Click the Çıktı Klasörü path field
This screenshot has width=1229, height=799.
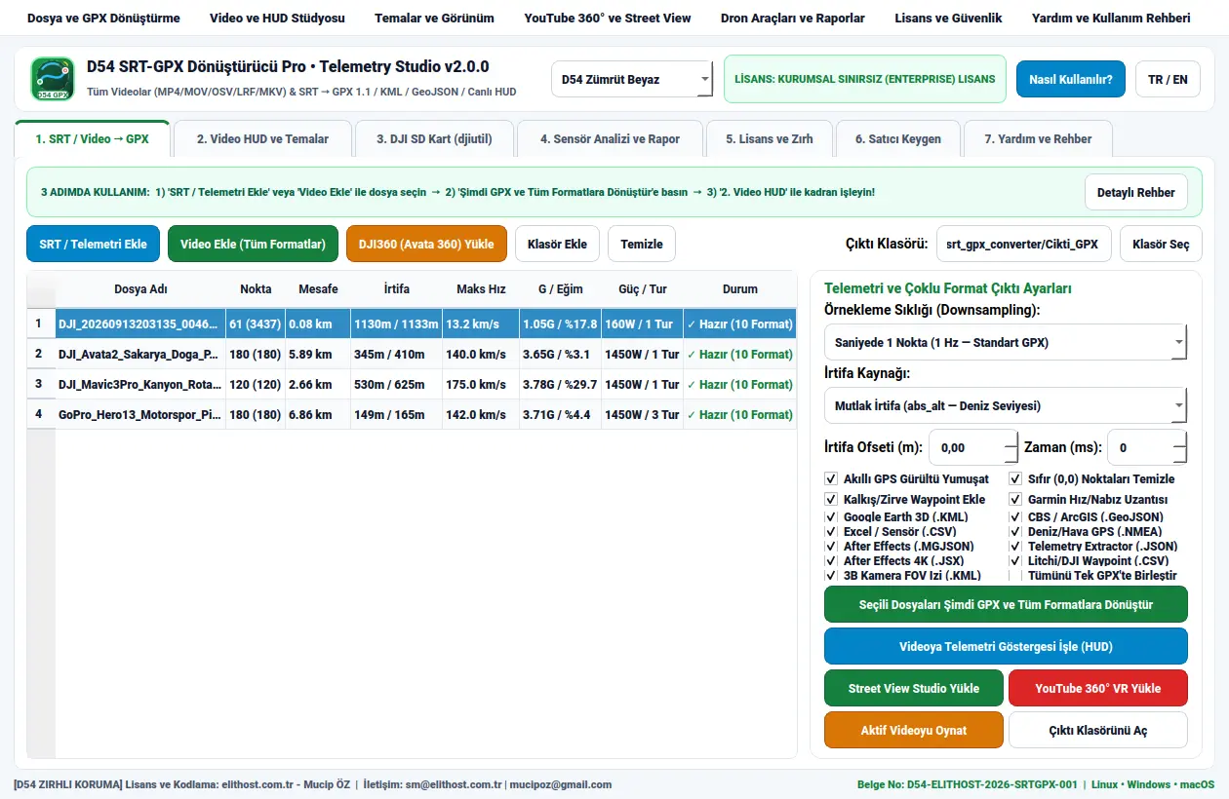pos(1024,244)
